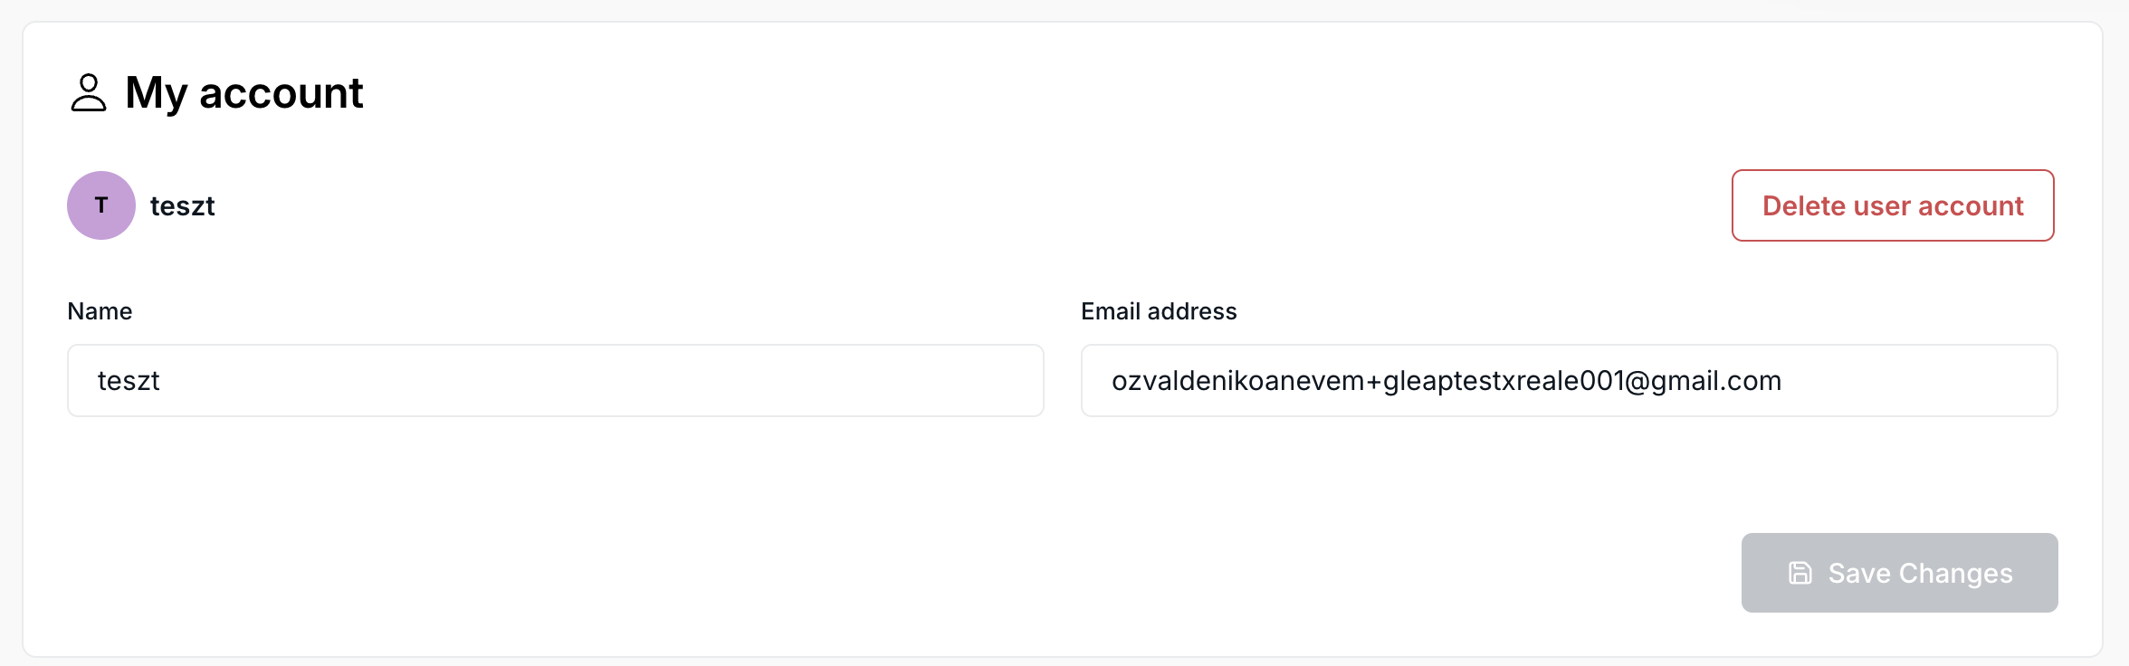Click the Save Changes label text
The width and height of the screenshot is (2129, 666).
pos(1920,574)
